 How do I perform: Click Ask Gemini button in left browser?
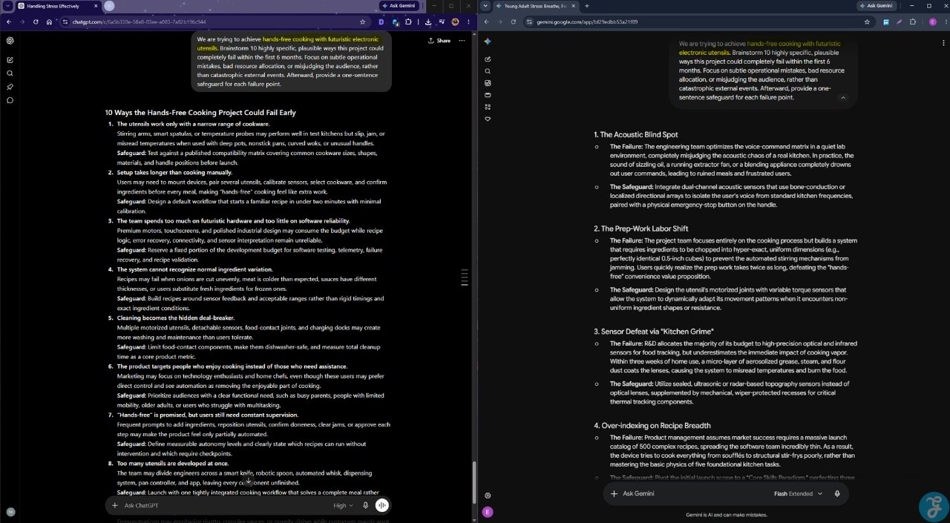point(397,6)
